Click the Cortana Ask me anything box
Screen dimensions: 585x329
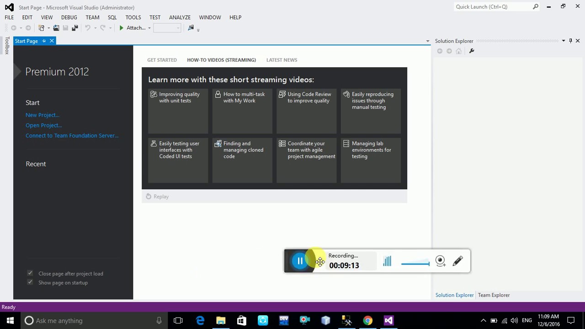tap(94, 321)
